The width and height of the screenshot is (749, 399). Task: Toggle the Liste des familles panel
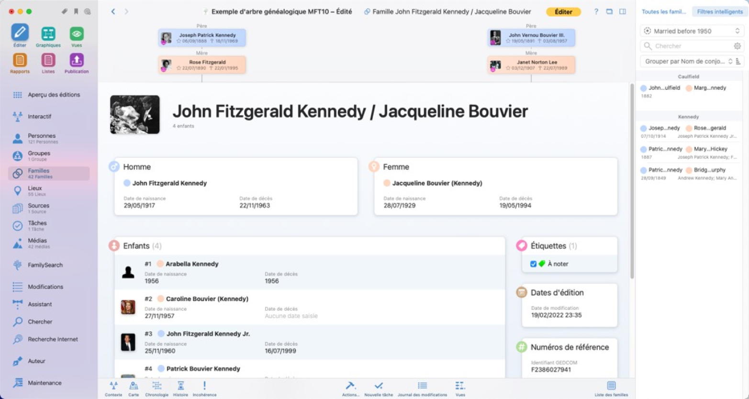(611, 388)
